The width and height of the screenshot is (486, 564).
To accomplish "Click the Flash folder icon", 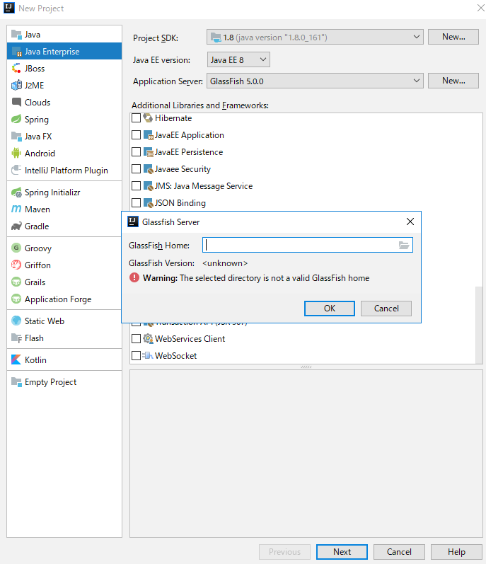I will point(16,338).
